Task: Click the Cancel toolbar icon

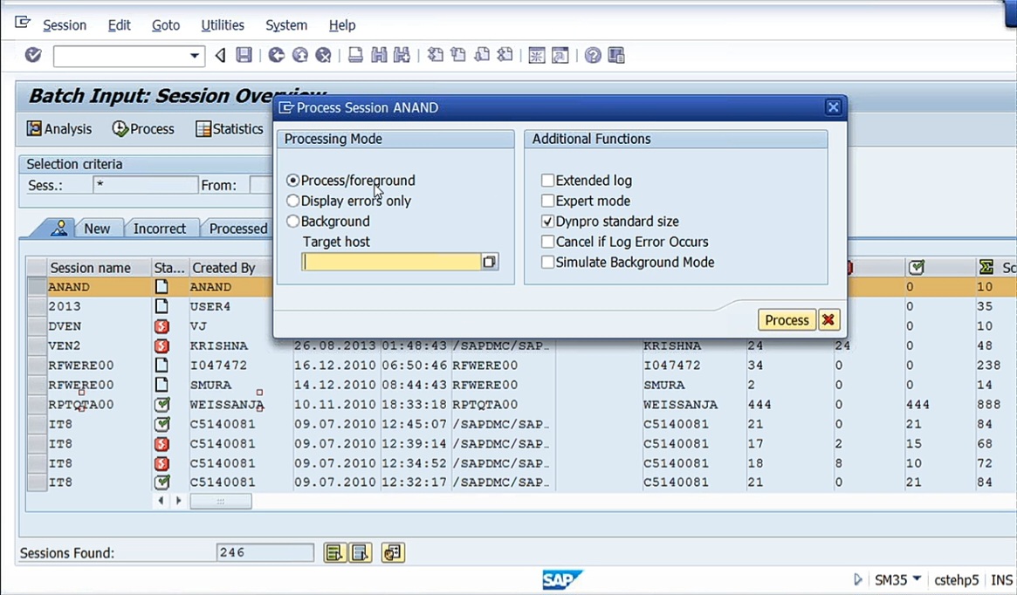Action: (x=323, y=55)
